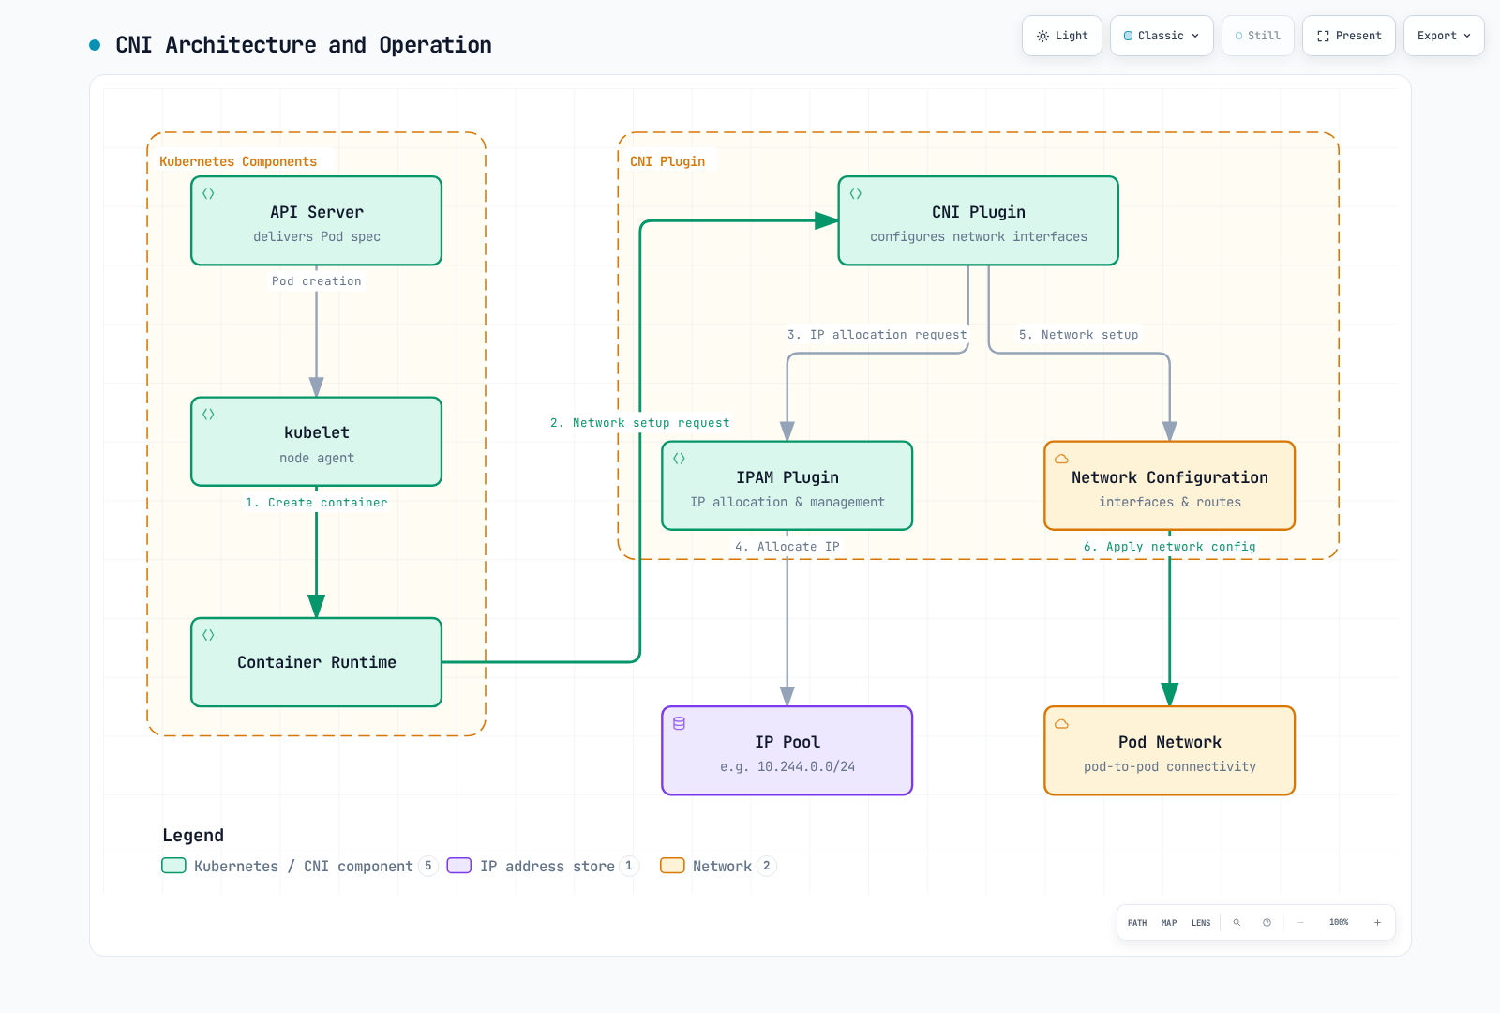Click the cloud icon on Pod Network node

point(1061,723)
